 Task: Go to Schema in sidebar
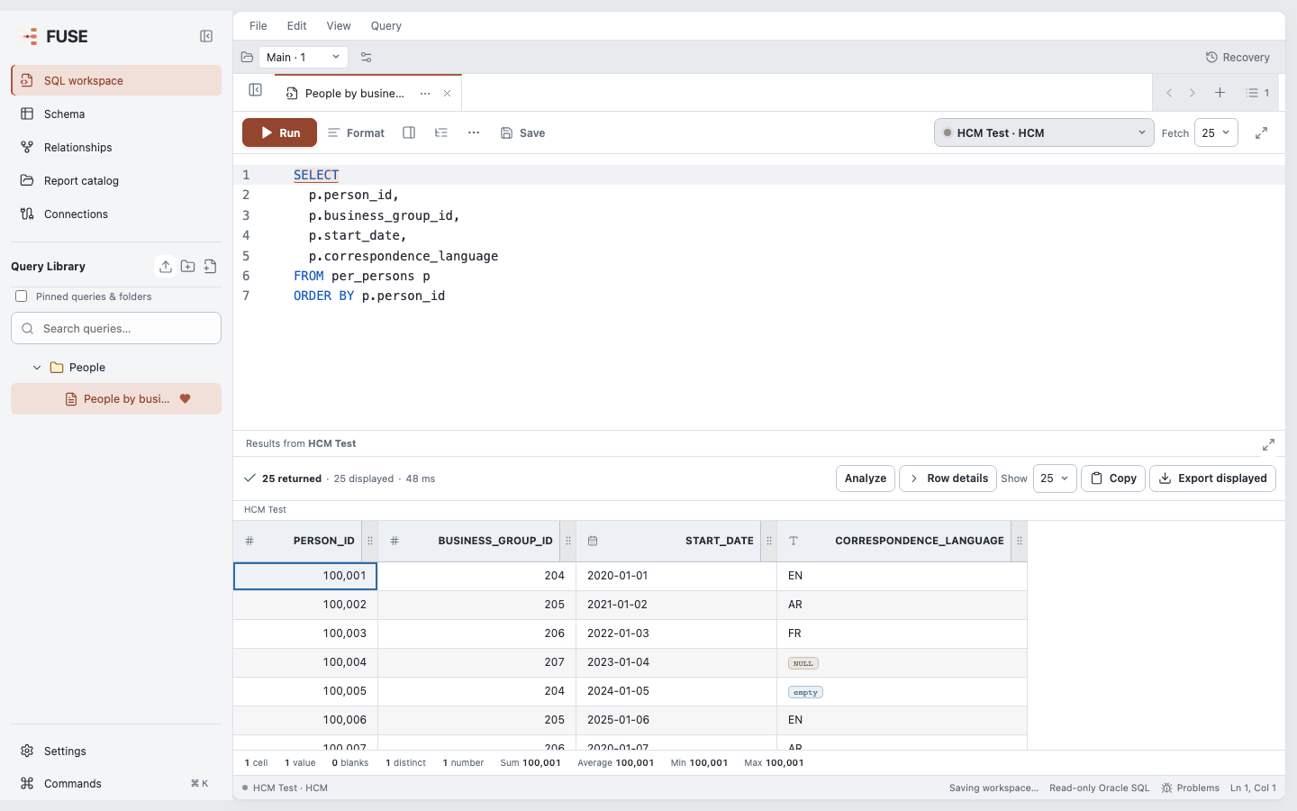tap(116, 114)
